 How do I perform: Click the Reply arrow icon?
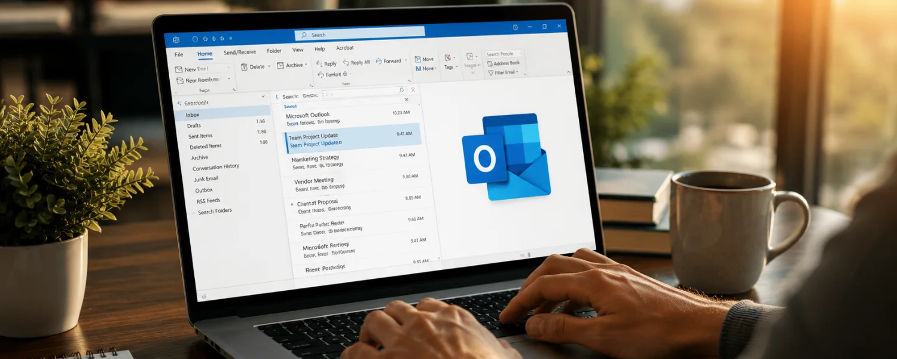(319, 63)
